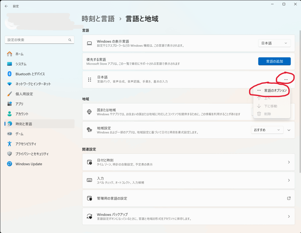
Task: Click the laptop icon beside Windows の表示言語
Action: point(89,43)
